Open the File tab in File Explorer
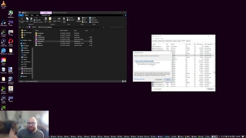Viewport: 246px width, 138px height. click(x=21, y=15)
